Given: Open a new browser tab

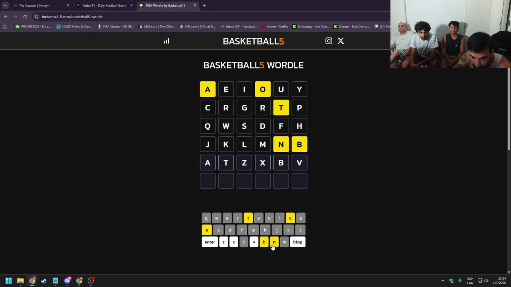Looking at the screenshot, I should coord(204,6).
